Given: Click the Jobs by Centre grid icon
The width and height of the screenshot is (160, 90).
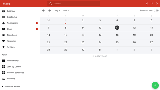Looking at the screenshot, I should [3, 67].
